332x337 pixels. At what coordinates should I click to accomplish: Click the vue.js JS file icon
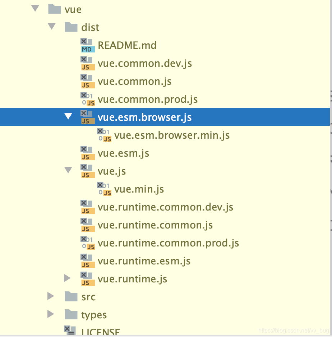[x=88, y=171]
